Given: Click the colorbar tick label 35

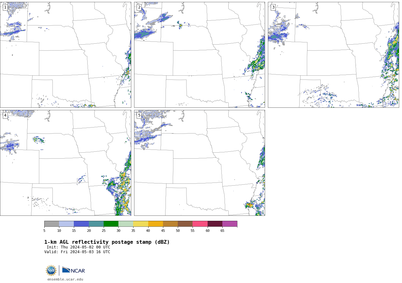Looking at the screenshot, I should coord(133,231).
